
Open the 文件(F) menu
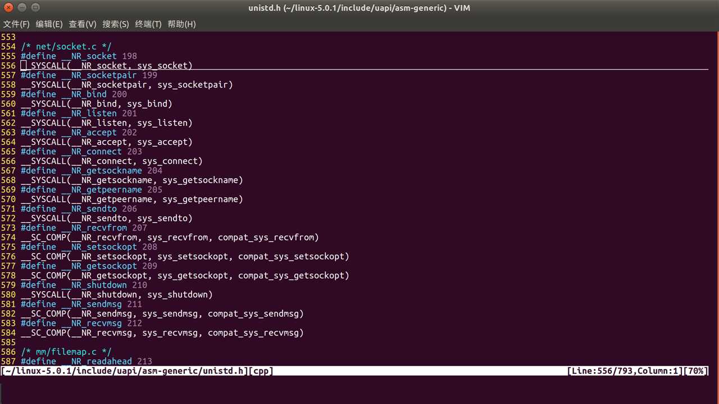click(x=16, y=24)
